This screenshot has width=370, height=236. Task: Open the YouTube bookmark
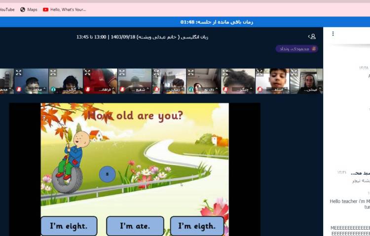coord(6,10)
